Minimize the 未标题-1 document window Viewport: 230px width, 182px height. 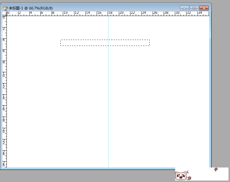pos(184,8)
